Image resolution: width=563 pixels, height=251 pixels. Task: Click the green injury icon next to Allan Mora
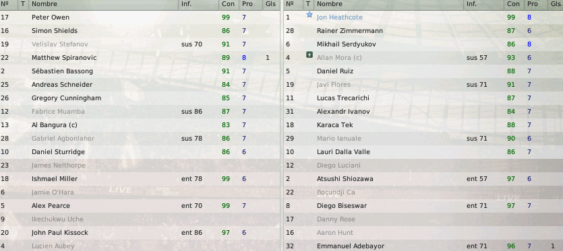pos(309,55)
